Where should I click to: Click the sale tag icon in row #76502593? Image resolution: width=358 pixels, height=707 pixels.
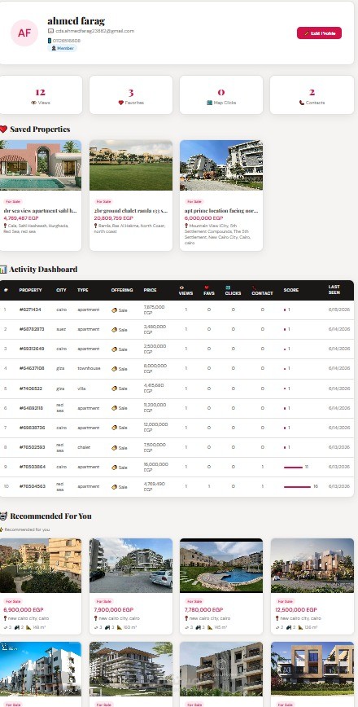115,448
